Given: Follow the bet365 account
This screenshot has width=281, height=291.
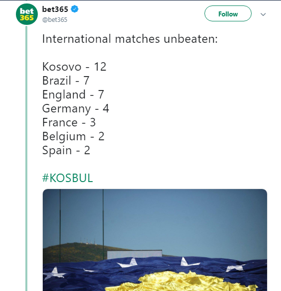Looking at the screenshot, I should [228, 13].
